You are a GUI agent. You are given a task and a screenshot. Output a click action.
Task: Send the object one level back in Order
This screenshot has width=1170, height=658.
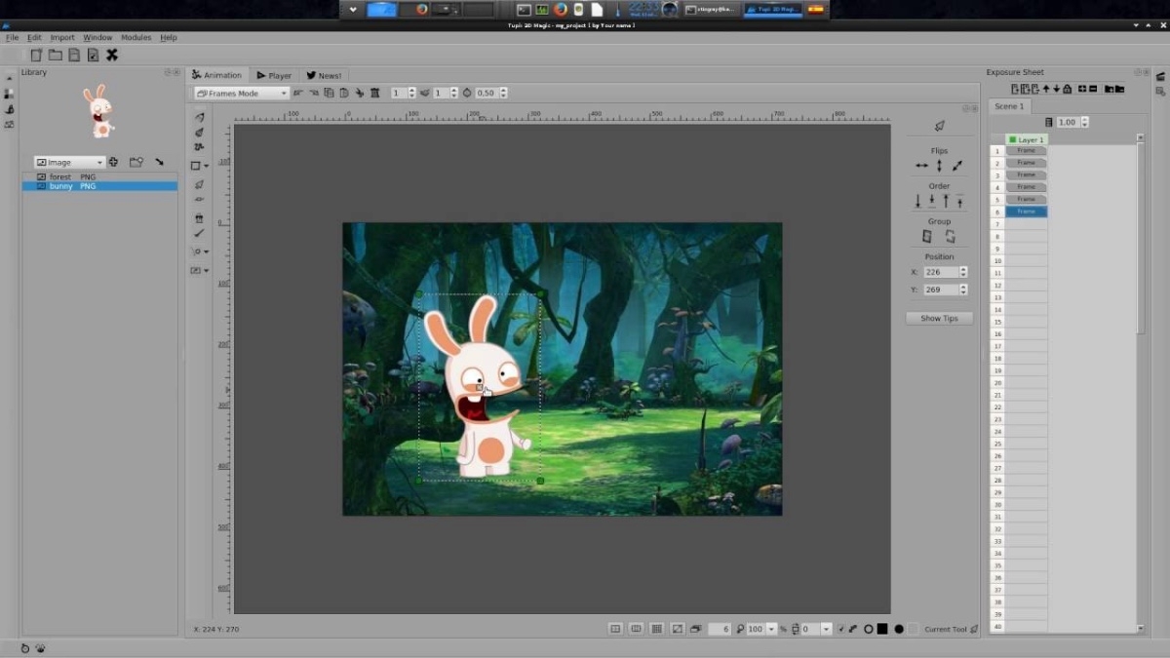932,201
